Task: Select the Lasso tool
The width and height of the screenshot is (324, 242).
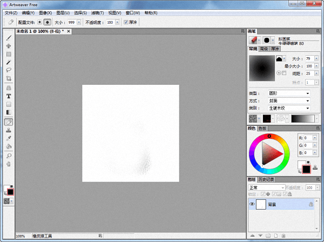Action: click(x=9, y=71)
